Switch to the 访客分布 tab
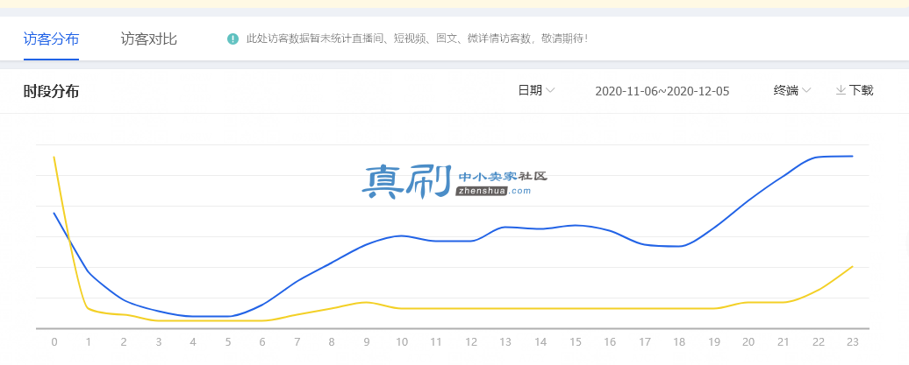Image resolution: width=909 pixels, height=365 pixels. [51, 39]
